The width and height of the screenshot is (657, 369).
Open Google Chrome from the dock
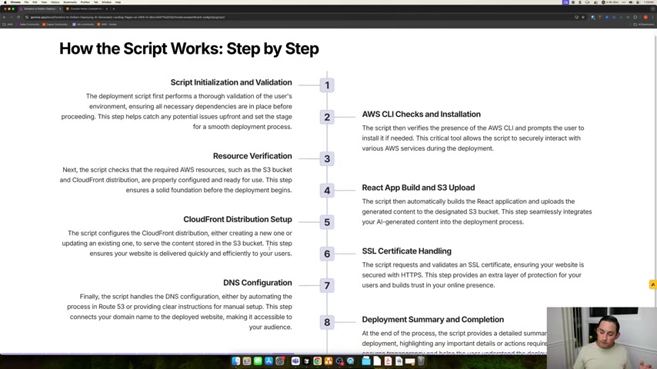[317, 361]
